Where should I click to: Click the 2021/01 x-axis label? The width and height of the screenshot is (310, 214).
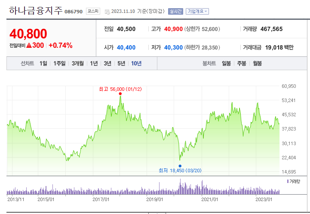(x=209, y=199)
